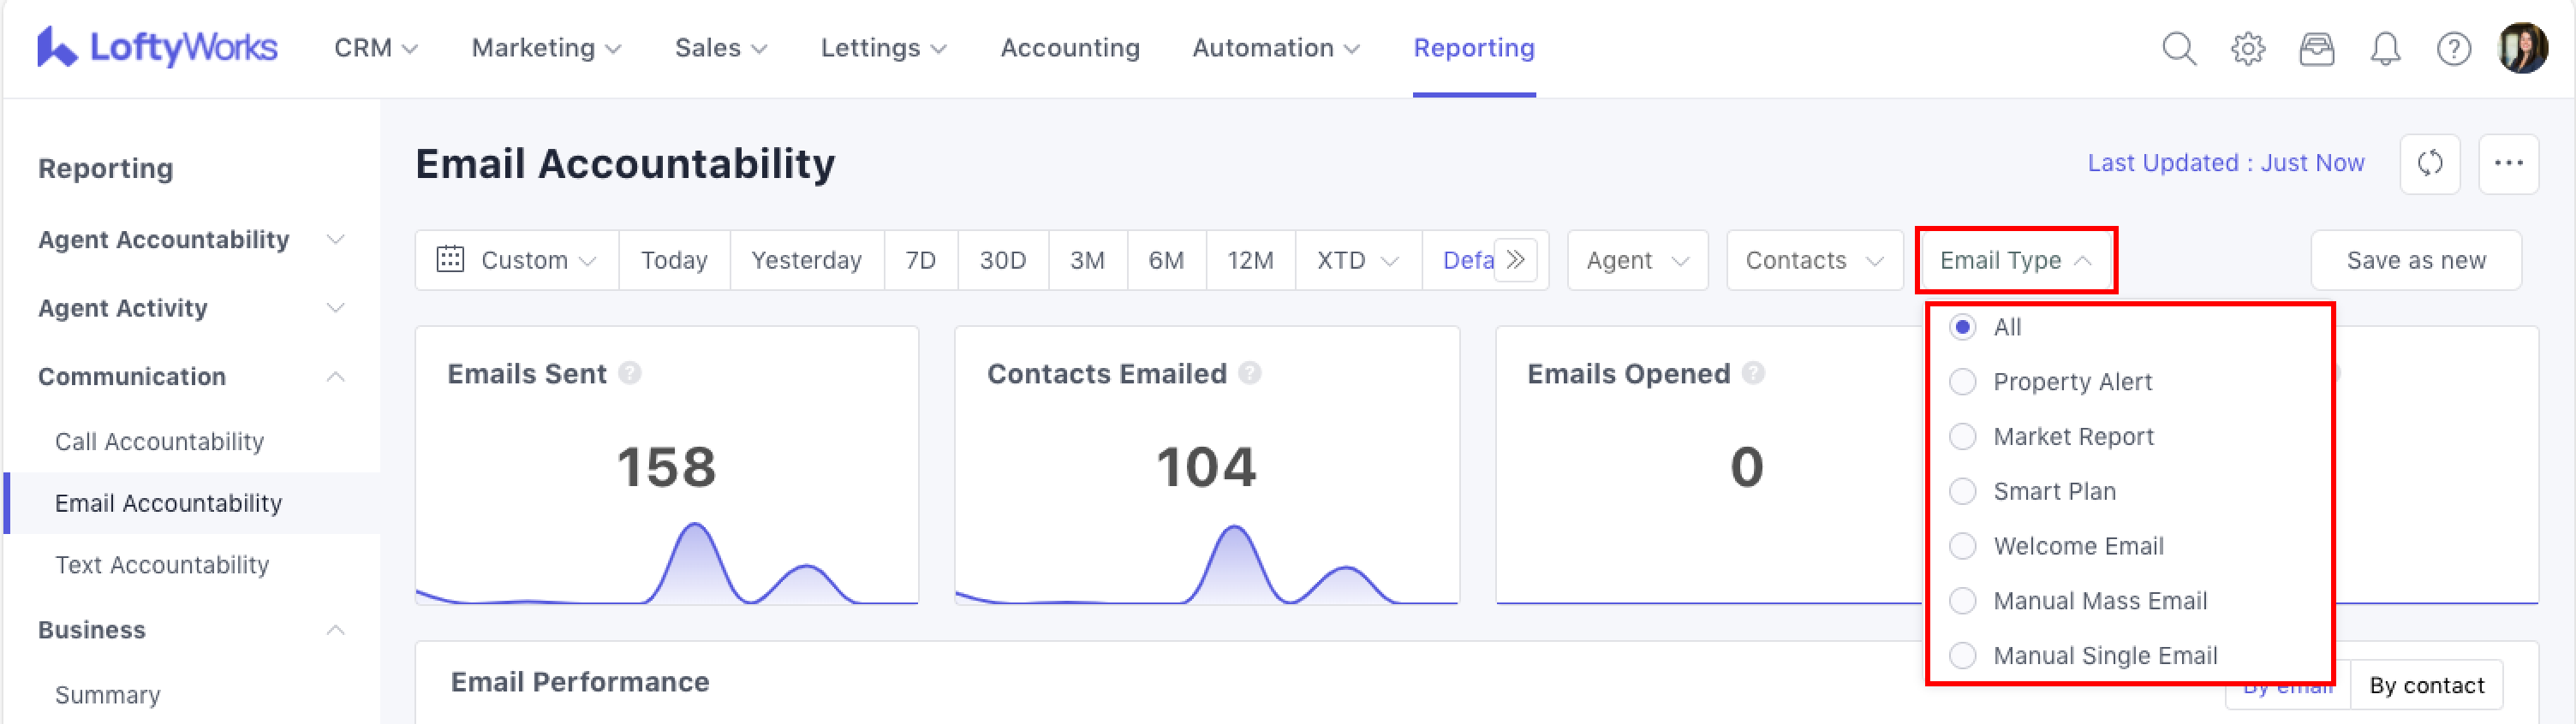Click the Emails Sent info tooltip icon
The height and width of the screenshot is (724, 2576).
pyautogui.click(x=629, y=373)
